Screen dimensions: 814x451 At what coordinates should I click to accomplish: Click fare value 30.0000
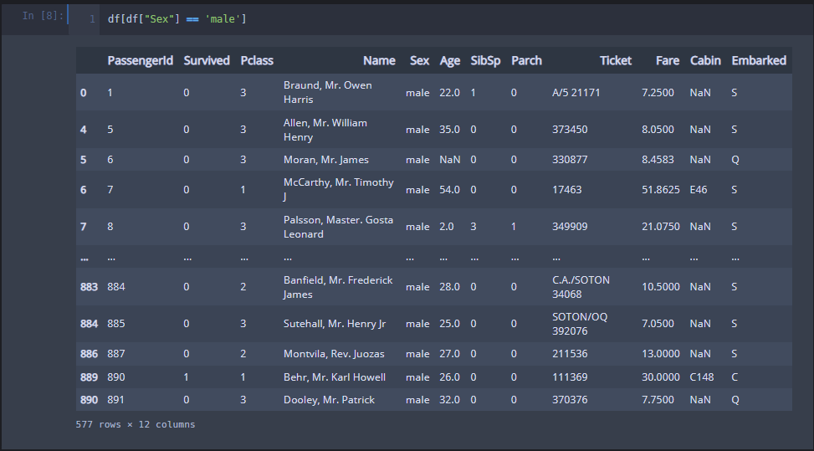pos(661,377)
